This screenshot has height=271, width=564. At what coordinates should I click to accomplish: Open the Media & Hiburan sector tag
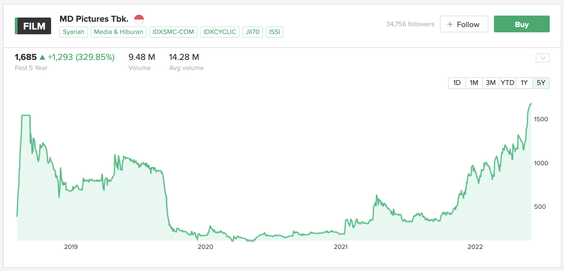118,32
